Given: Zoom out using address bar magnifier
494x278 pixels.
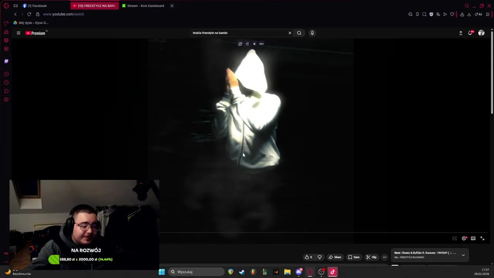Looking at the screenshot, I should pos(410,14).
